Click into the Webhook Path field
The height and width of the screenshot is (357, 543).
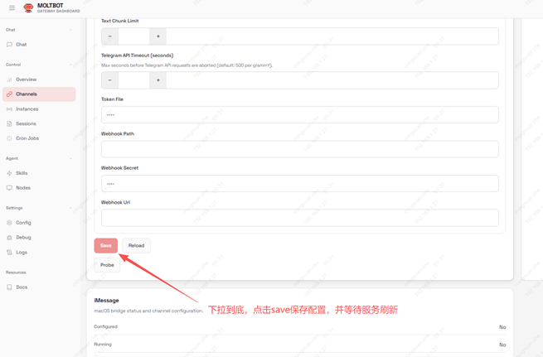click(x=299, y=149)
